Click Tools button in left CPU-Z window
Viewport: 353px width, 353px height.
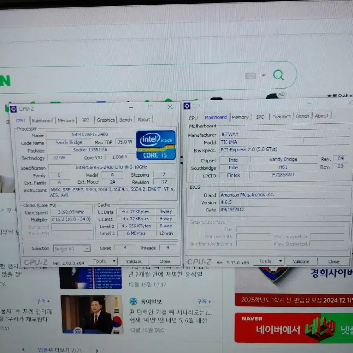[99, 261]
